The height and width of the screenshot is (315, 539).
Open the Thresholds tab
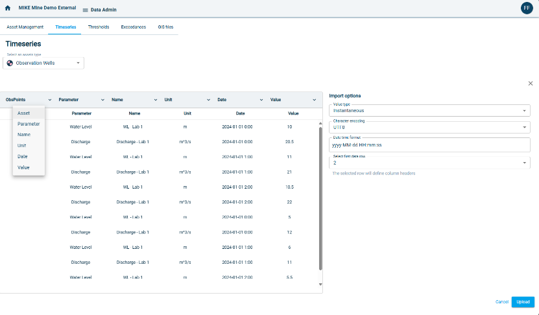[99, 27]
